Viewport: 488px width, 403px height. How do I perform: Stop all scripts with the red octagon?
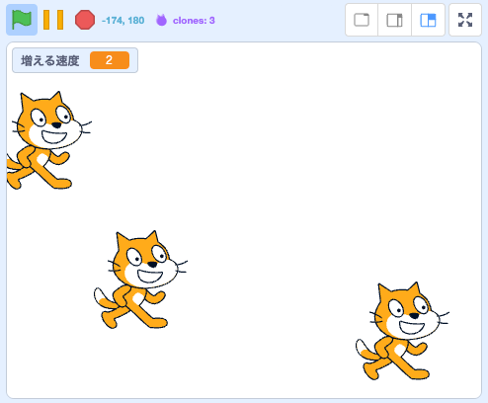(85, 20)
